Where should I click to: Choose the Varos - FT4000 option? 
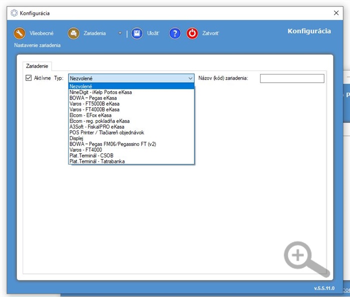(131, 150)
